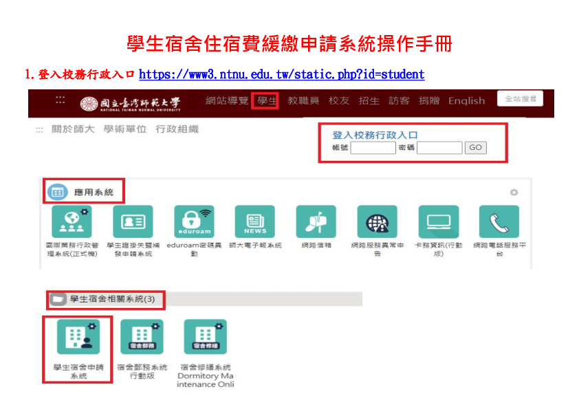Select 學生 in top navigation
Screen dimensions: 579x409
(266, 101)
